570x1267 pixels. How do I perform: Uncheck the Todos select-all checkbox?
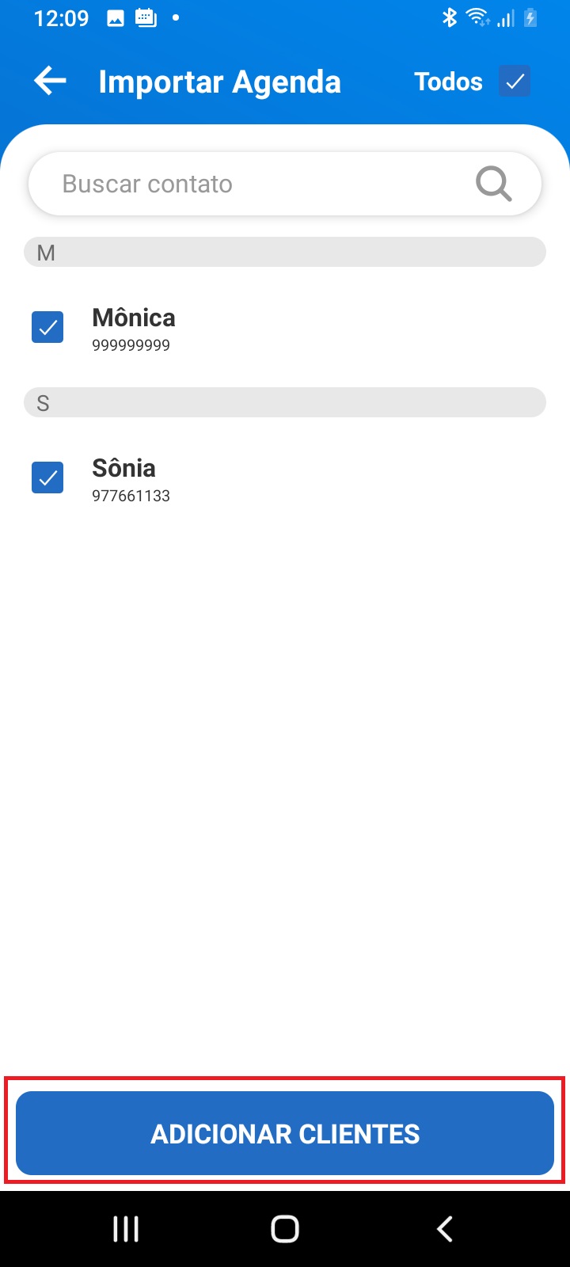[515, 81]
